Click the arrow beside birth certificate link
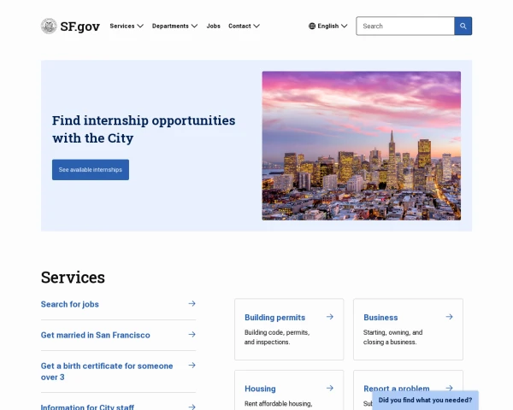Image resolution: width=513 pixels, height=410 pixels. [192, 366]
